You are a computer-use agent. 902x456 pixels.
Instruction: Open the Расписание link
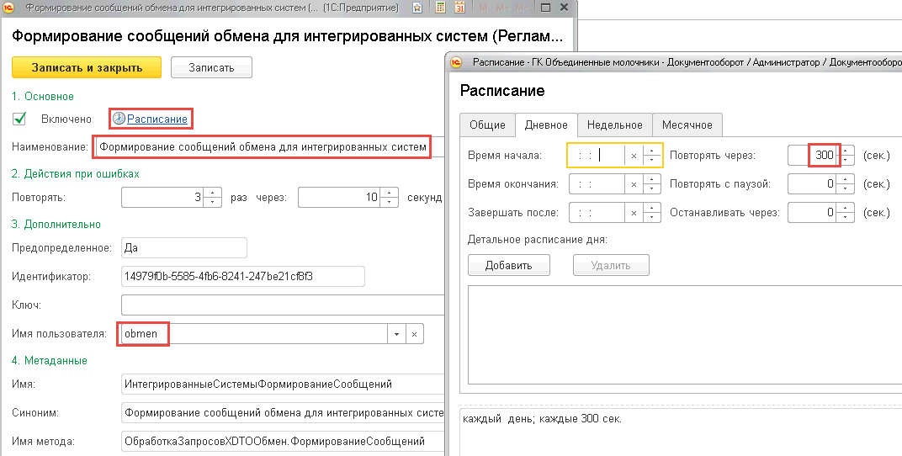click(x=157, y=119)
